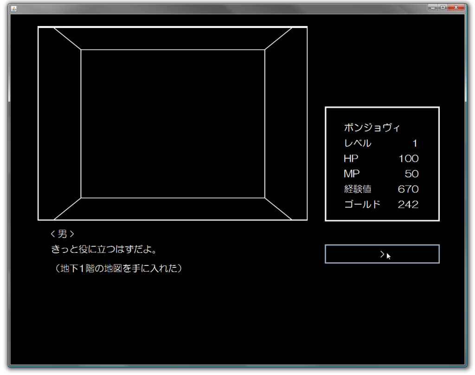The height and width of the screenshot is (375, 475).
Task: Maximize the game window
Action: (443, 7)
